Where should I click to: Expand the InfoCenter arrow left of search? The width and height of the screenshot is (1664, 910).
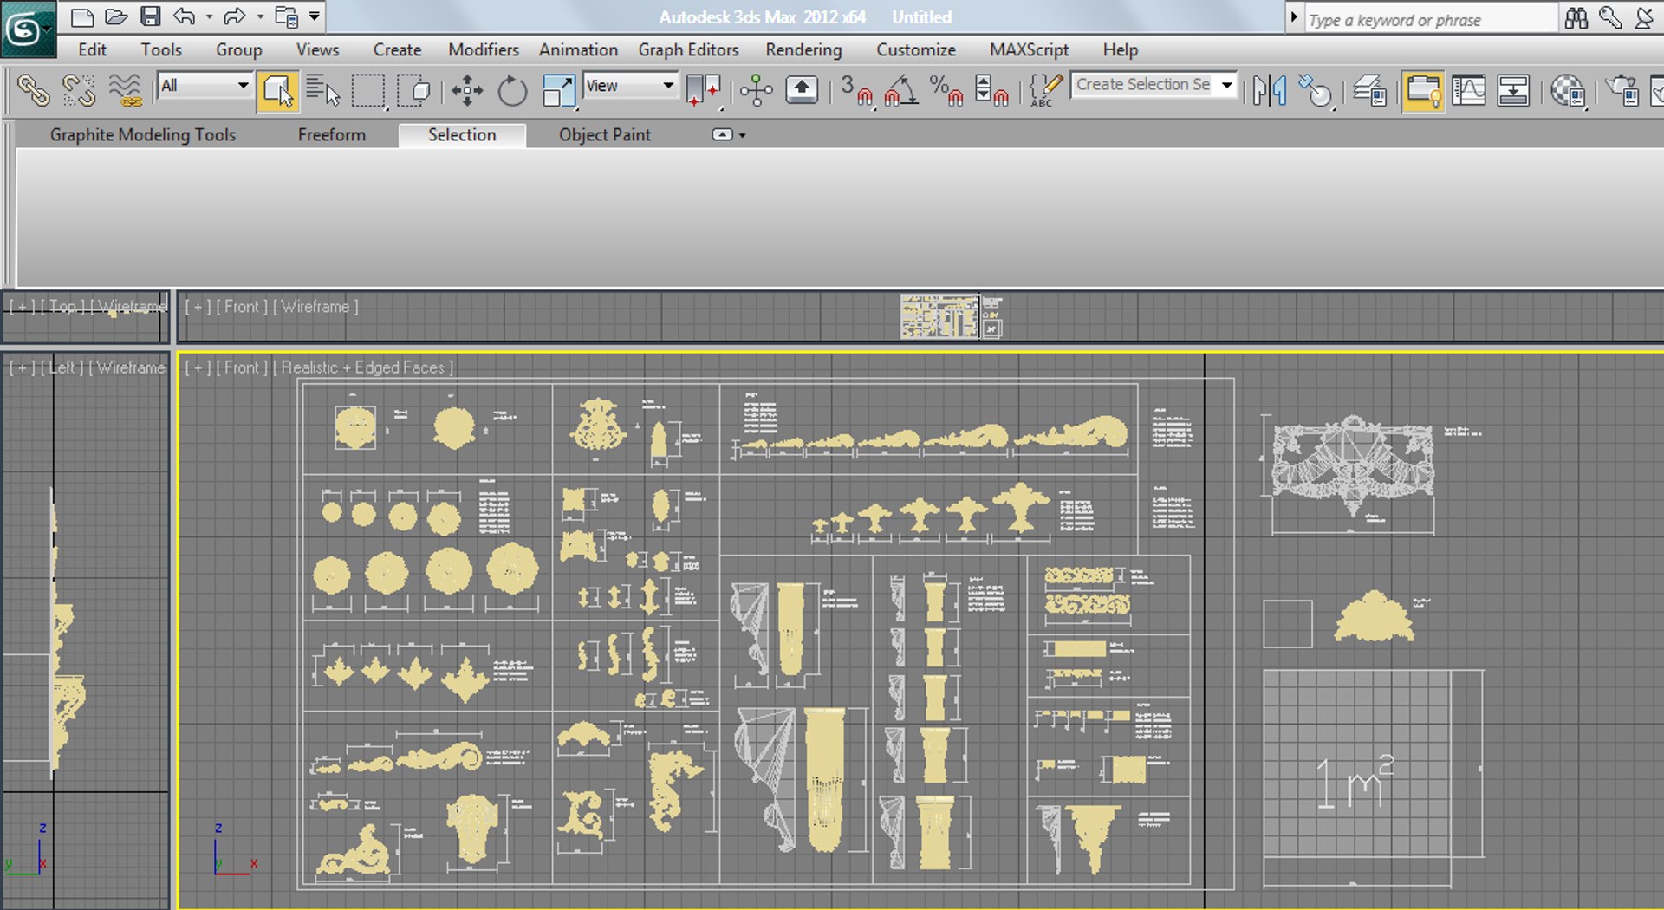(1293, 16)
